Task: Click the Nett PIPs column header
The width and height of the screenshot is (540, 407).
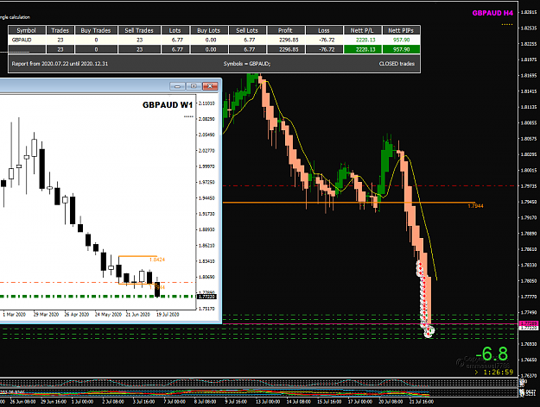Action: coord(401,30)
